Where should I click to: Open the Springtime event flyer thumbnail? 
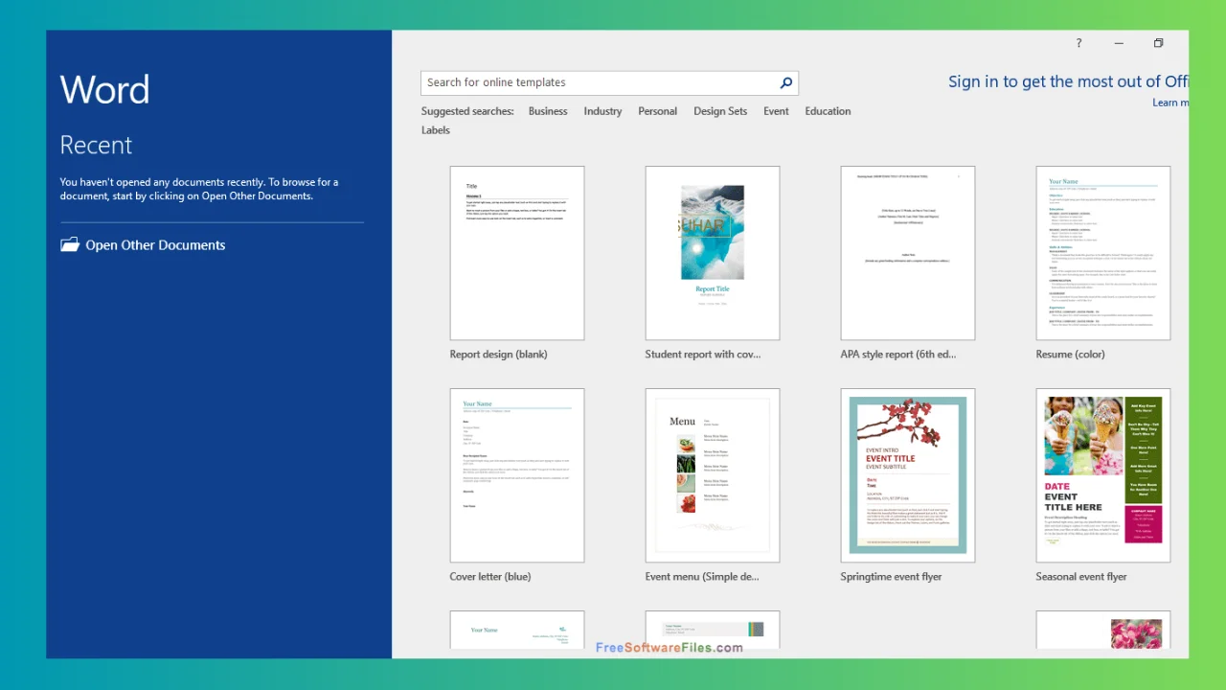click(908, 475)
